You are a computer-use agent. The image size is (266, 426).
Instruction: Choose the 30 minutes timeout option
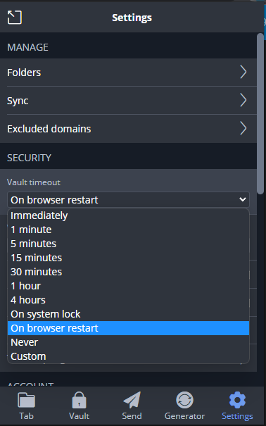[128, 272]
